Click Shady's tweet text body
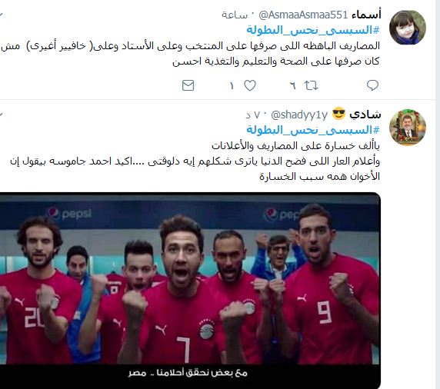This screenshot has width=440, height=389. tap(195, 161)
